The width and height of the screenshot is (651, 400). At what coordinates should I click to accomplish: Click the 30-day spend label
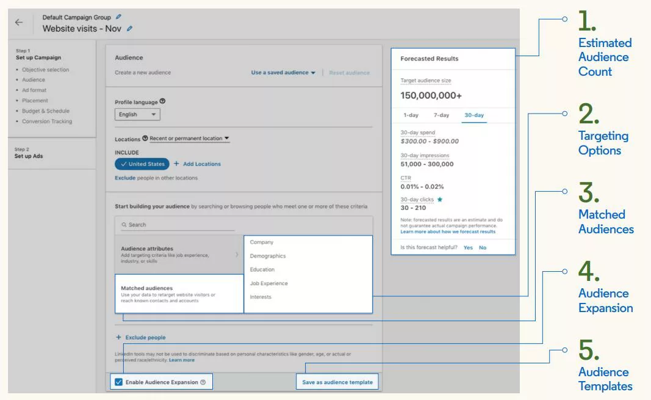tap(418, 133)
